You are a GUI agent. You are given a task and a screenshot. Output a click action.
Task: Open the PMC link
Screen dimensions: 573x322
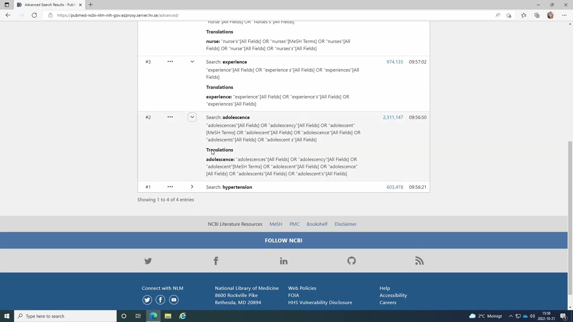295,224
